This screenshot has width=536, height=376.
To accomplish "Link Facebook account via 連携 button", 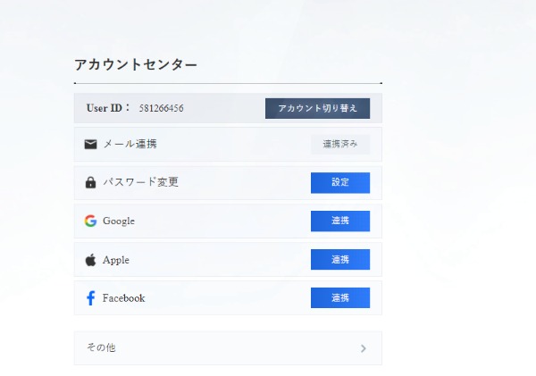I will coord(339,298).
